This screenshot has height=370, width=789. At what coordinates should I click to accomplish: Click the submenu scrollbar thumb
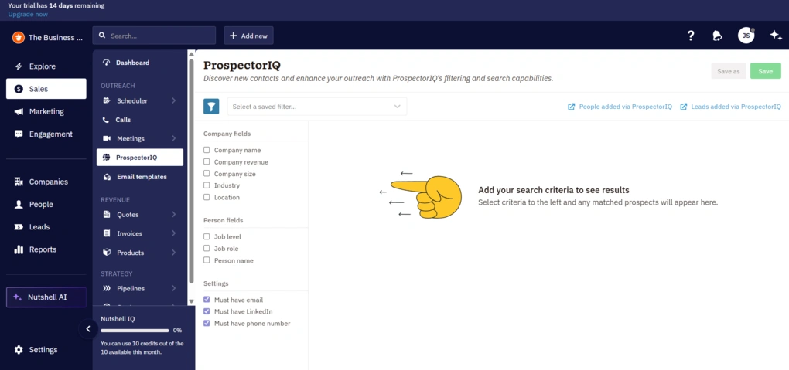tap(191, 171)
